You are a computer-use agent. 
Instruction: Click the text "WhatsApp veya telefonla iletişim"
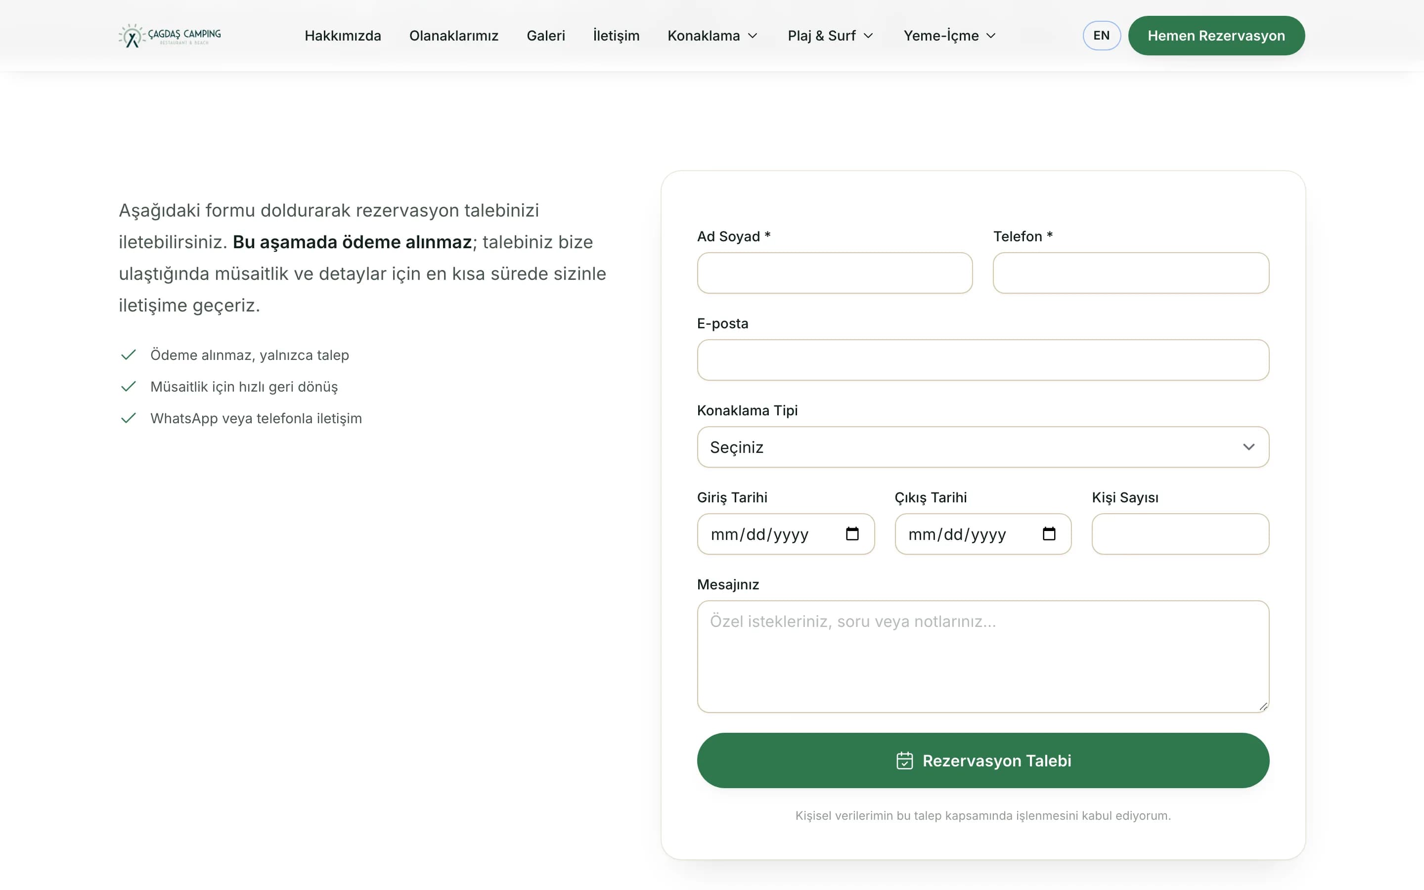[x=256, y=418]
